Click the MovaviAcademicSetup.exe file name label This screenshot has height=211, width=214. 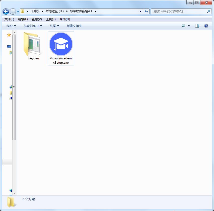[x=61, y=60]
